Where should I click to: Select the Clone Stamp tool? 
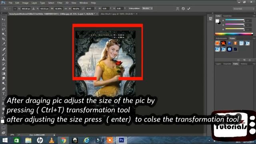(x=4, y=59)
